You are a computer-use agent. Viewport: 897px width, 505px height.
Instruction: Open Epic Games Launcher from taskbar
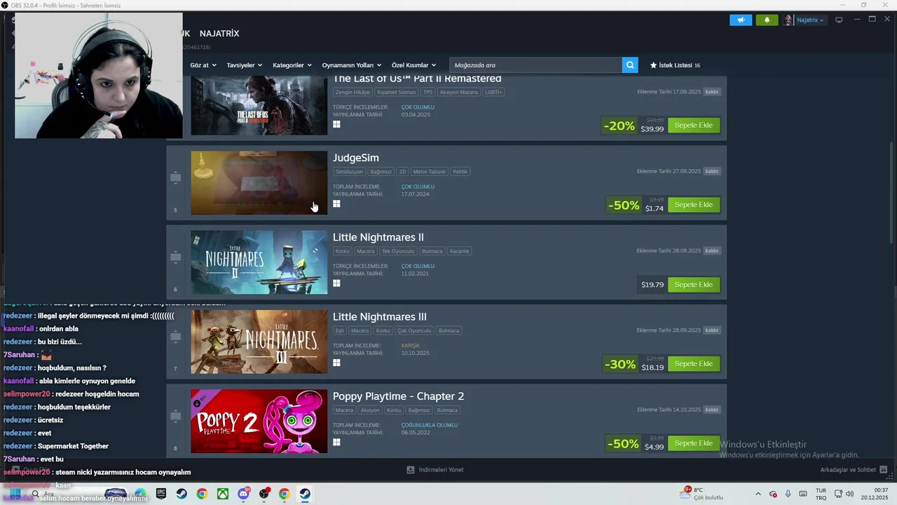click(161, 494)
